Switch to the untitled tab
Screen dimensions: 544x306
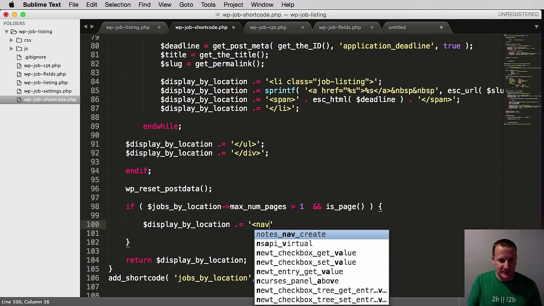[397, 27]
